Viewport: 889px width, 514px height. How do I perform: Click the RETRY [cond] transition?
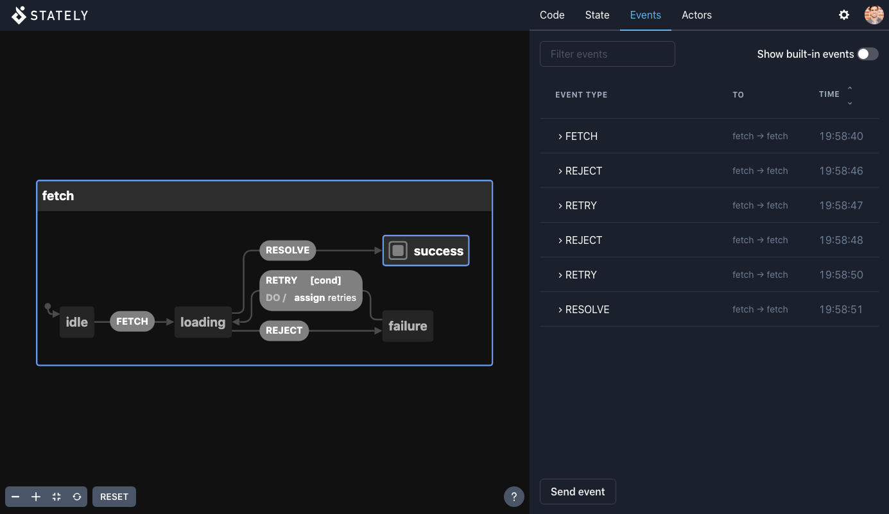tap(311, 290)
